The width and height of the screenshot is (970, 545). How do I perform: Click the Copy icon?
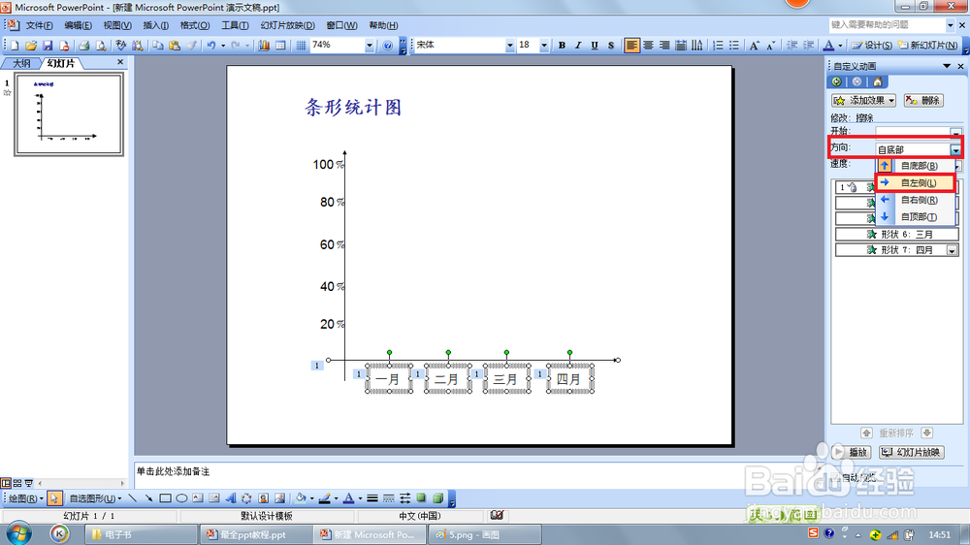click(158, 46)
